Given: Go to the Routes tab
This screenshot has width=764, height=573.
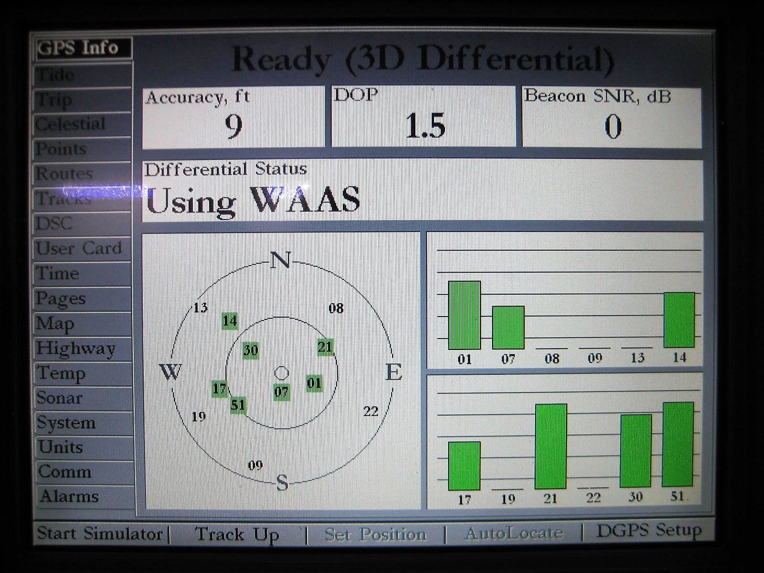Looking at the screenshot, I should [83, 174].
